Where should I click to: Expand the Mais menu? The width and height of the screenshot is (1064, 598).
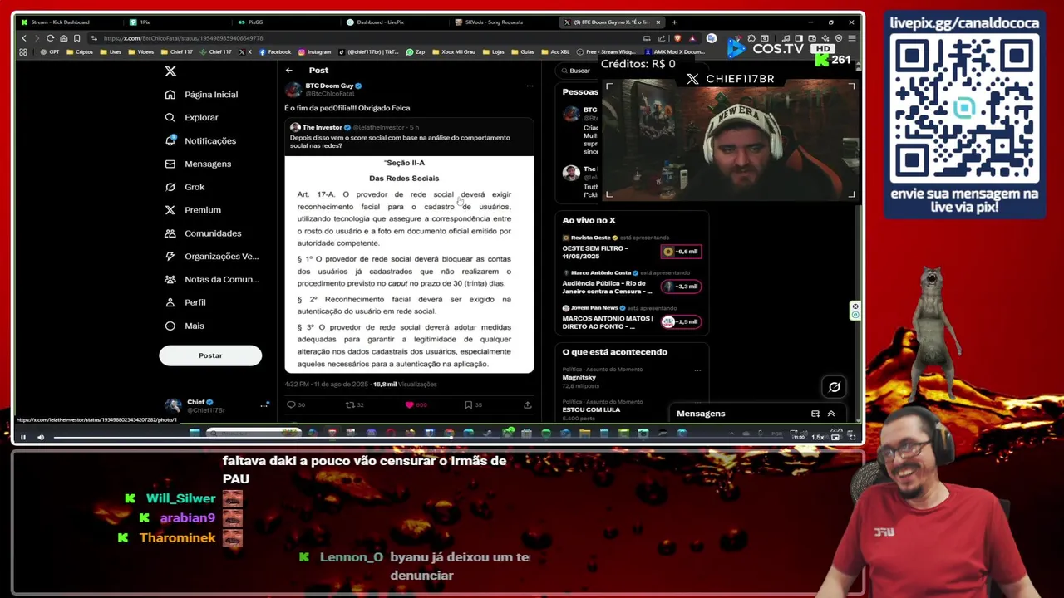click(x=185, y=326)
